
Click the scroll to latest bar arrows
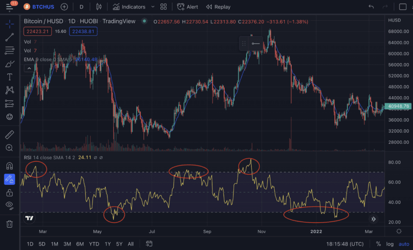[373, 219]
